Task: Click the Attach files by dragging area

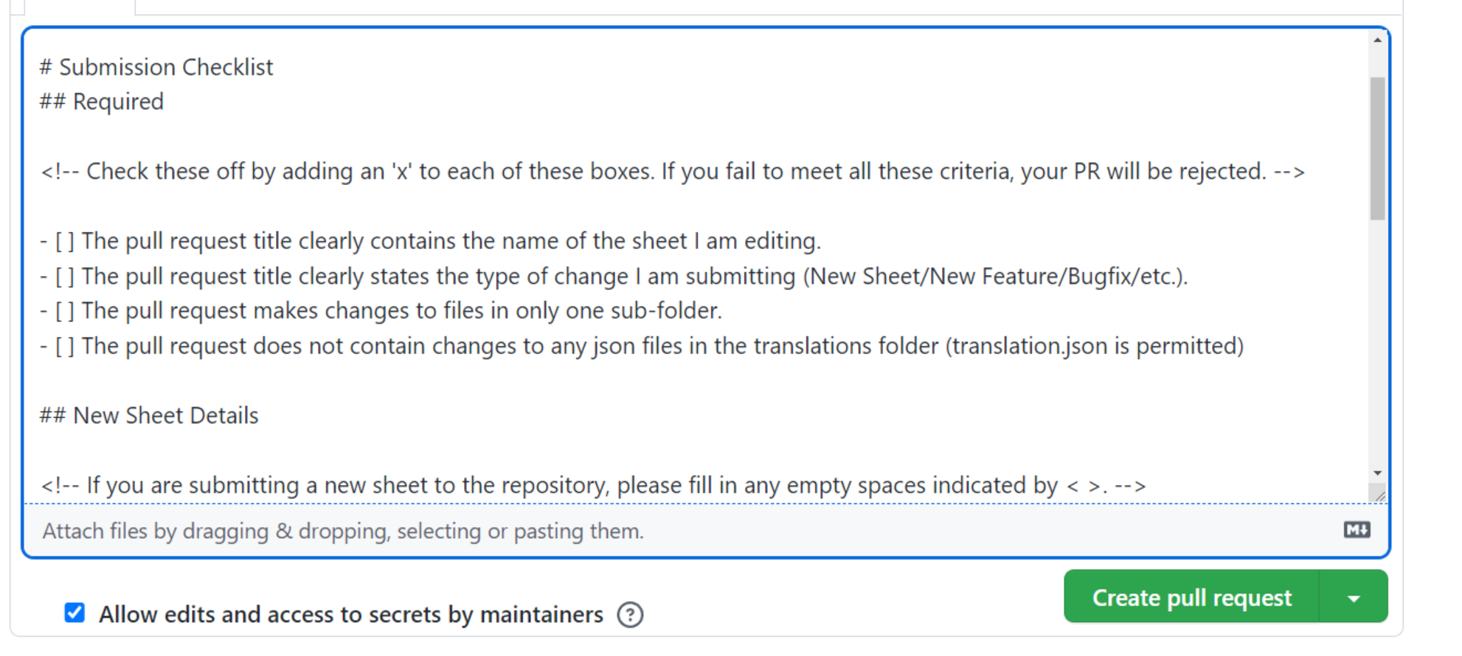Action: 343,531
